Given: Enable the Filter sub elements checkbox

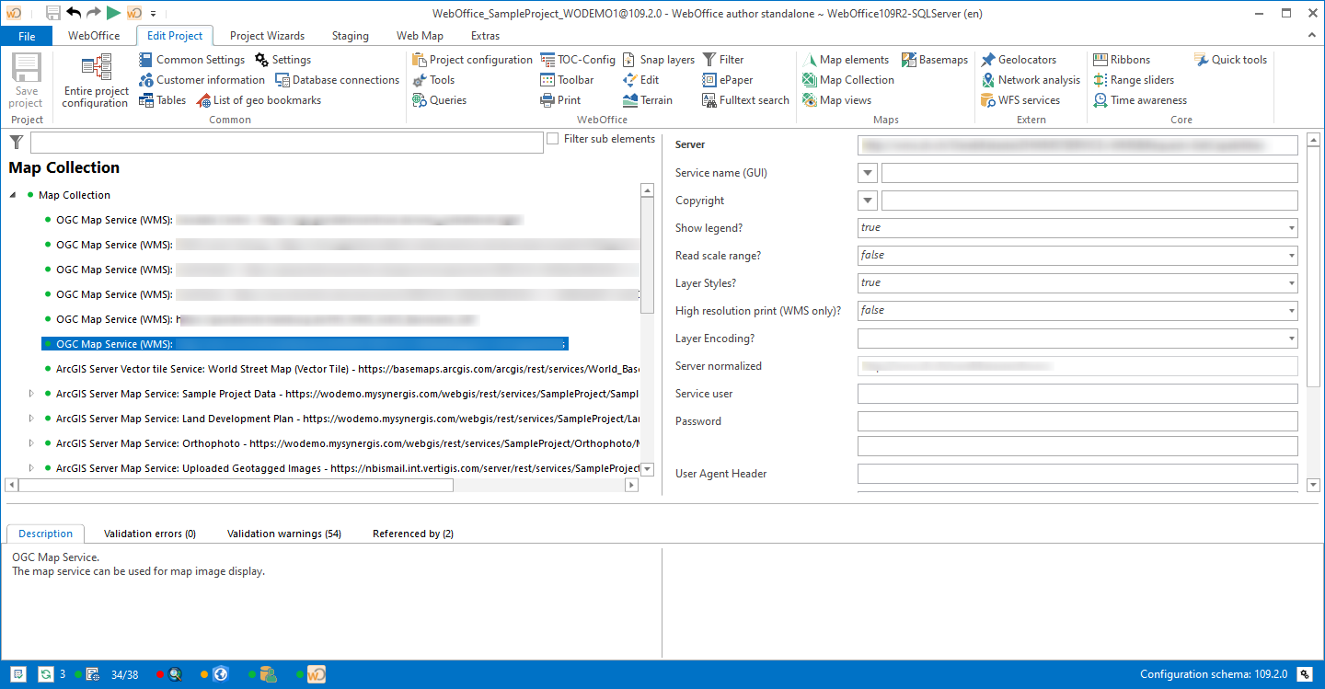Looking at the screenshot, I should pos(552,137).
